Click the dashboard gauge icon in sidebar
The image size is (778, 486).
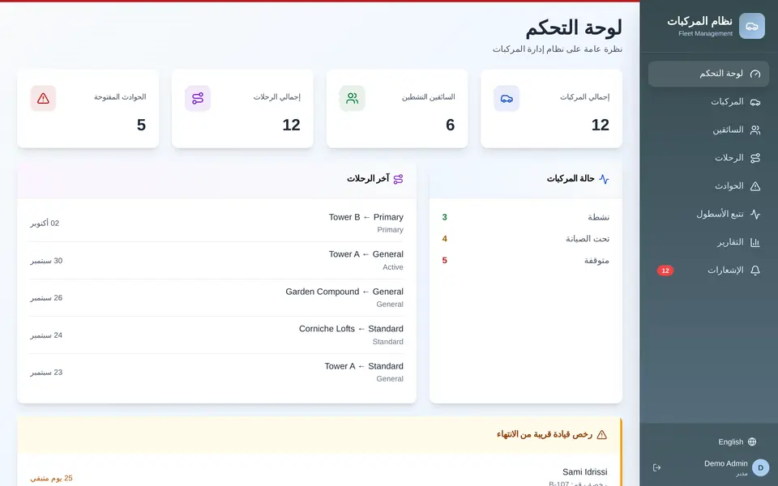click(755, 74)
